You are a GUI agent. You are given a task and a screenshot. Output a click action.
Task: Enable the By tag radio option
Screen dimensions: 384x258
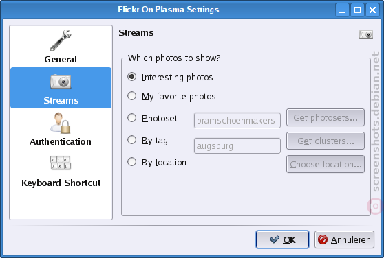(131, 140)
